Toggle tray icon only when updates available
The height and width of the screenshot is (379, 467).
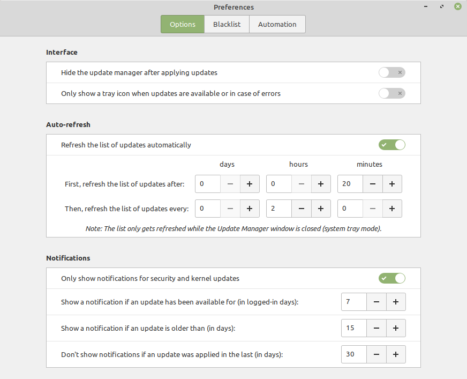(x=391, y=93)
